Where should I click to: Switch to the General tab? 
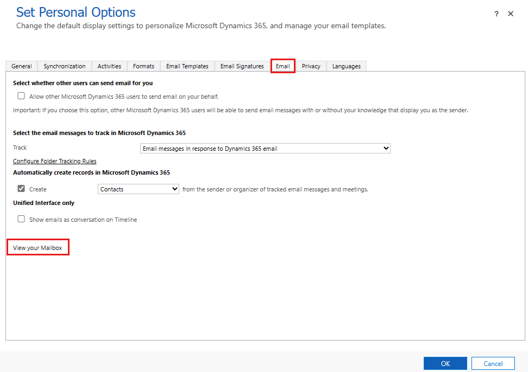(x=22, y=66)
